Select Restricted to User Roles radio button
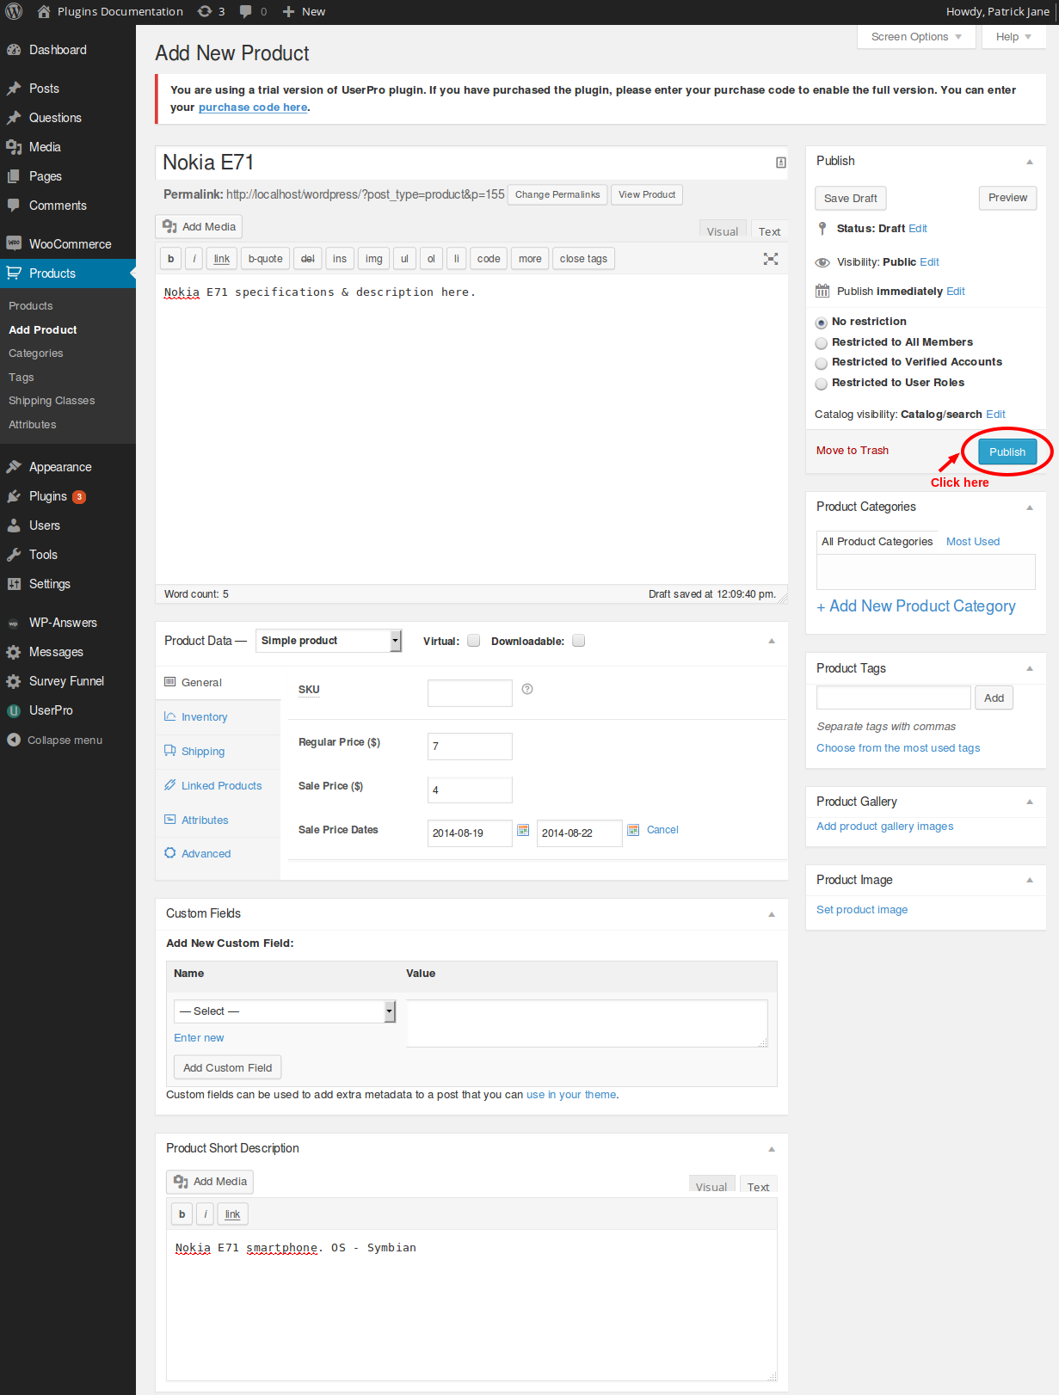This screenshot has width=1059, height=1395. (x=822, y=384)
